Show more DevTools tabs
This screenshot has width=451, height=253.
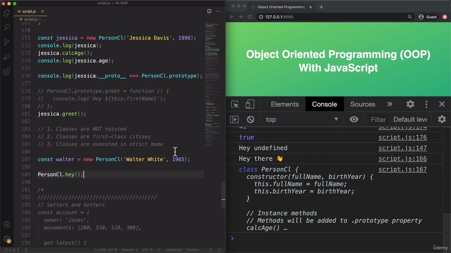(x=390, y=104)
